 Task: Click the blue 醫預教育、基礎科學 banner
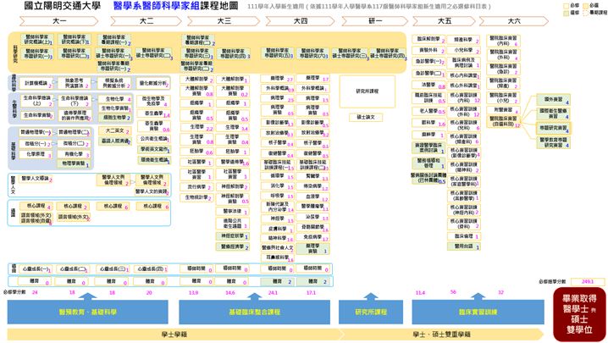coord(87,312)
